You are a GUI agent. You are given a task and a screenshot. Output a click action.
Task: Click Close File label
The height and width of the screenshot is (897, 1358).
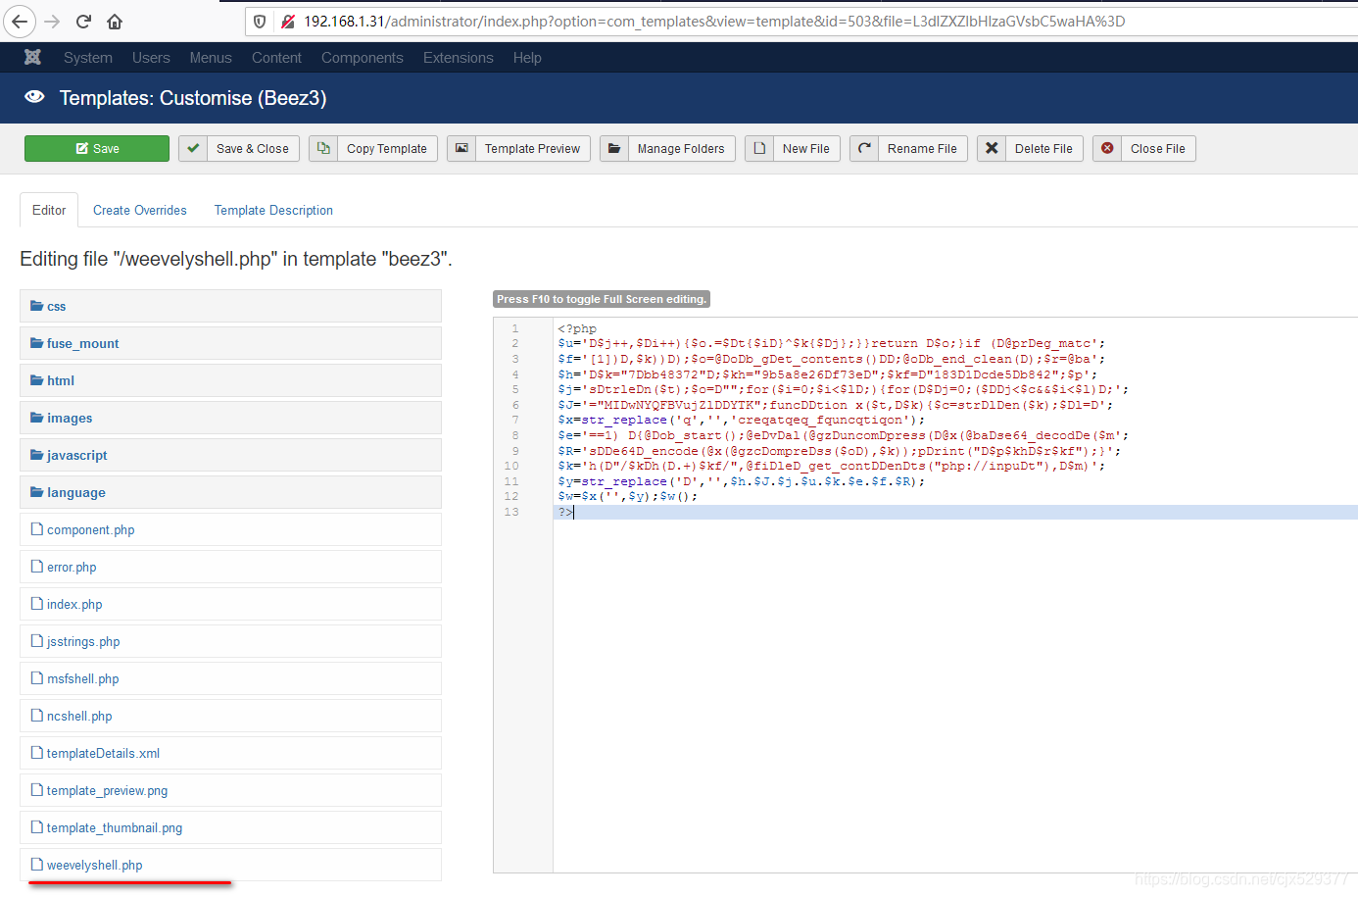tap(1158, 149)
